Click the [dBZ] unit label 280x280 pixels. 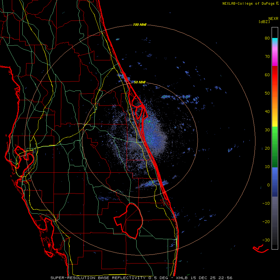click(x=264, y=22)
